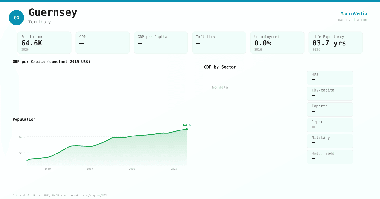The image size is (380, 199).
Task: Select the Military indicator tile
Action: pos(330,141)
